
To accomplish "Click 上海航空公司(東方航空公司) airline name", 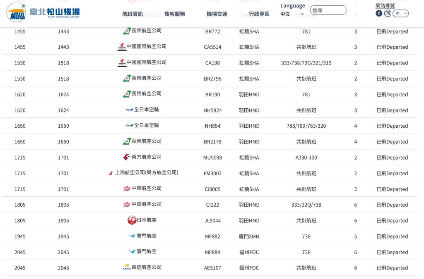I will click(x=147, y=173).
